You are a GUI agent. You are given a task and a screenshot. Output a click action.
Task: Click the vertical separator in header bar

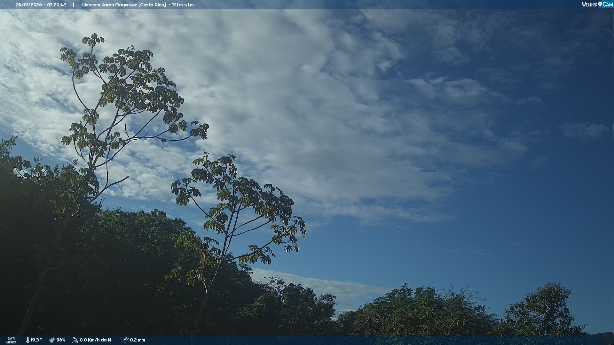tap(74, 5)
